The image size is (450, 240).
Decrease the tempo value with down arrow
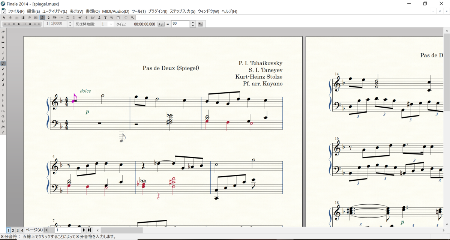click(193, 25)
